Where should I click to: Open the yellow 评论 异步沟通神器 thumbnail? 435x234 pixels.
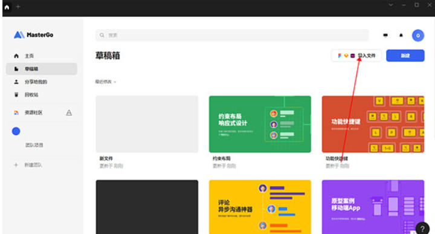(260, 207)
